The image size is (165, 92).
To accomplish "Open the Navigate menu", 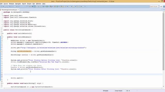I will pos(18,4).
